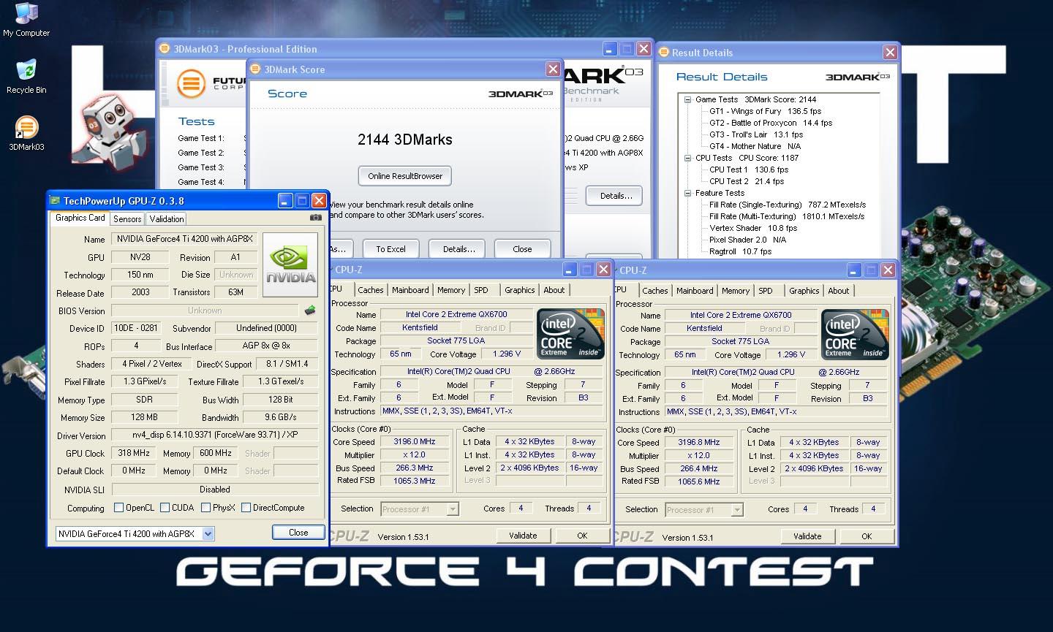Viewport: 1053px width, 632px height.
Task: Open the Mainboard tab in left CPU-Z
Action: pyautogui.click(x=410, y=290)
